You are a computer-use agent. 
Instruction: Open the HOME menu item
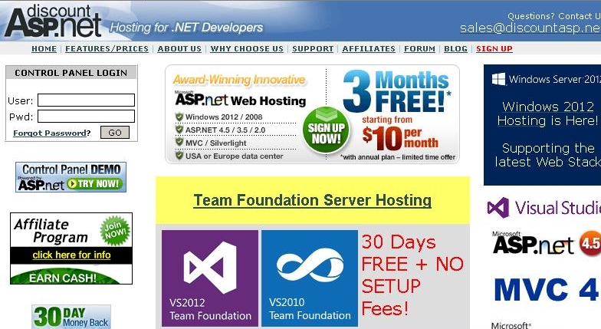[x=44, y=49]
